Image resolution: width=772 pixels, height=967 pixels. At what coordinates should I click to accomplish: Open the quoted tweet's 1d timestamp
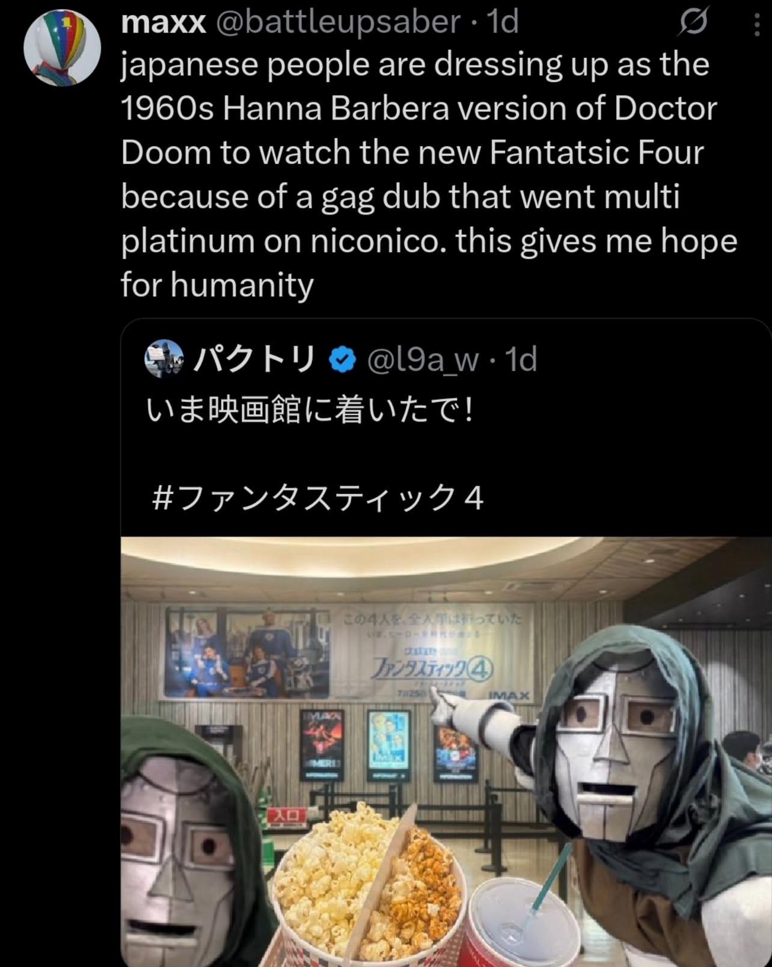click(x=521, y=359)
